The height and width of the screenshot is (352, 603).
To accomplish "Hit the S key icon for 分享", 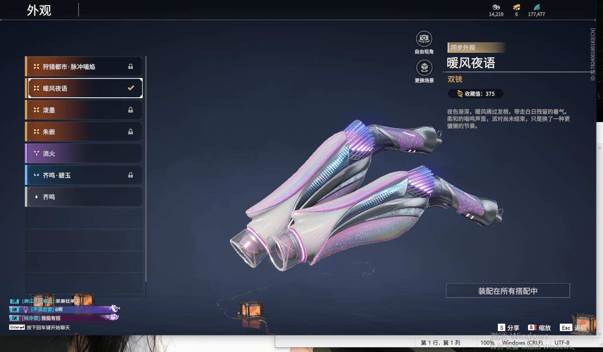I will coord(502,328).
